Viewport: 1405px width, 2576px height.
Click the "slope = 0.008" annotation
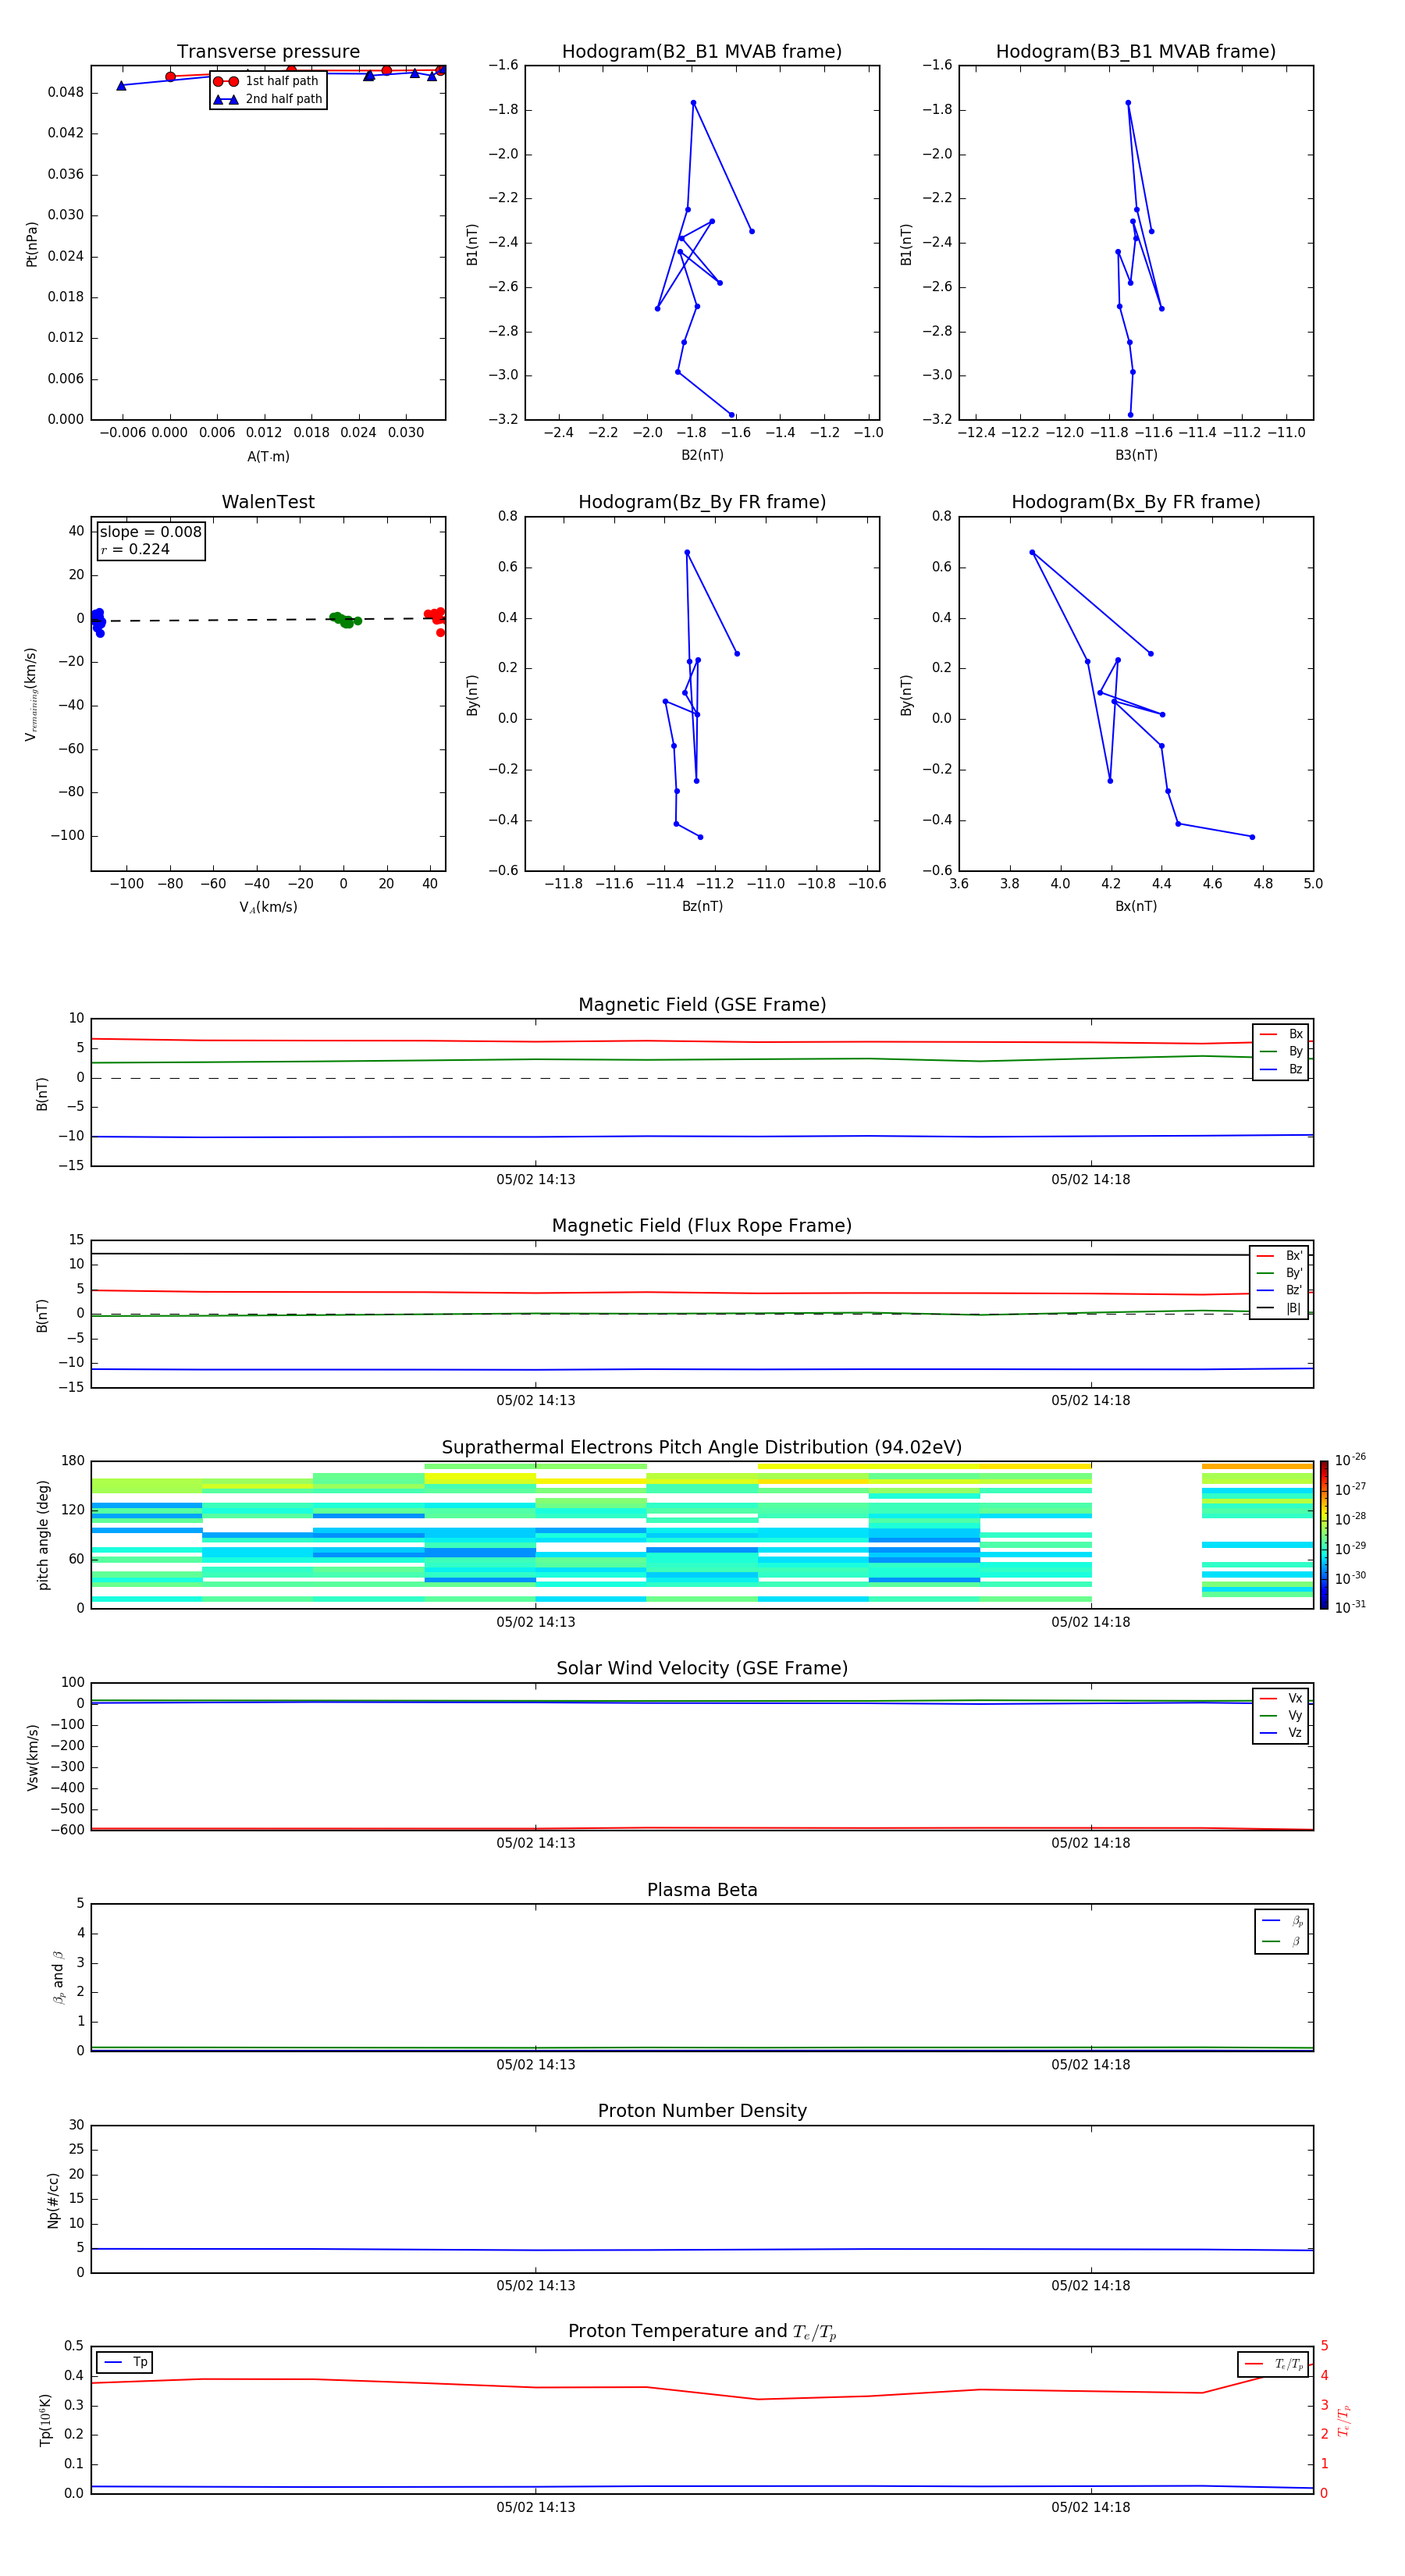click(x=151, y=532)
